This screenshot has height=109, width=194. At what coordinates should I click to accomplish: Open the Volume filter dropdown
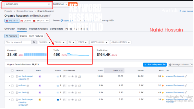coord(60,42)
